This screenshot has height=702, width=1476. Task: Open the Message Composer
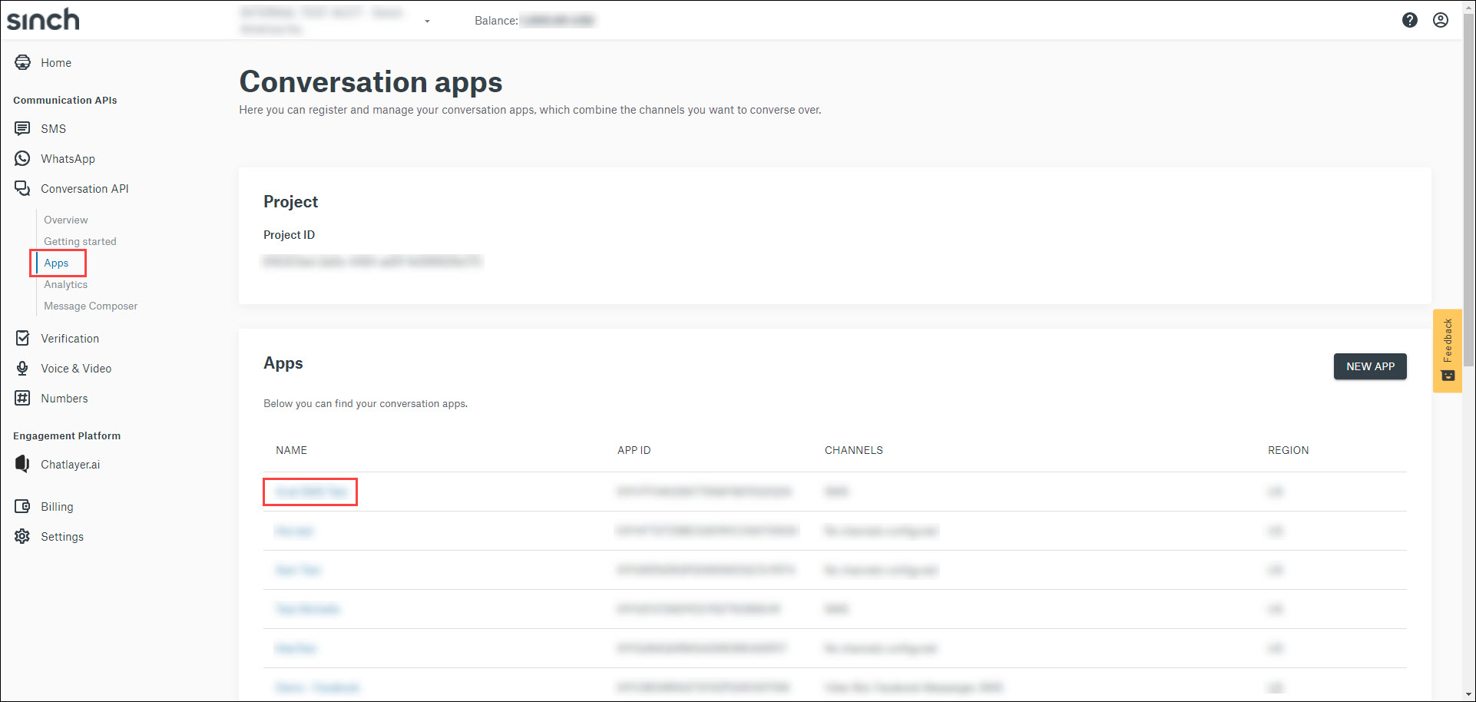(x=90, y=306)
